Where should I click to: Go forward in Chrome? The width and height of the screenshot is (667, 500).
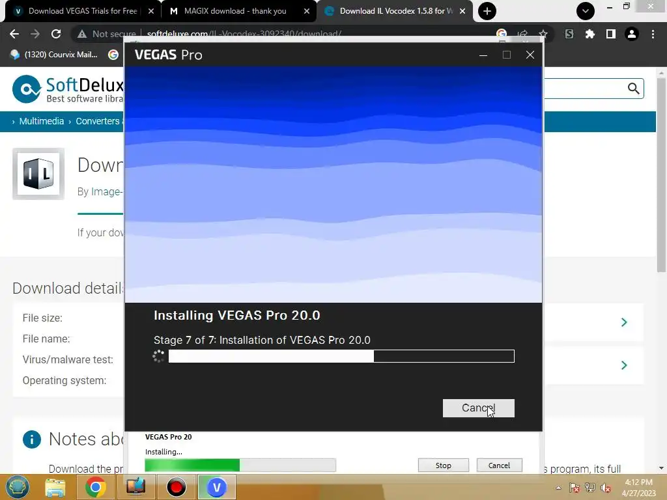(x=35, y=34)
